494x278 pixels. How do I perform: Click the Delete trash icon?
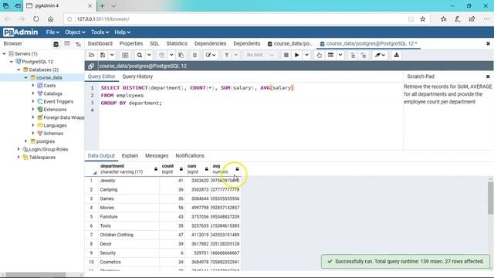(x=195, y=55)
